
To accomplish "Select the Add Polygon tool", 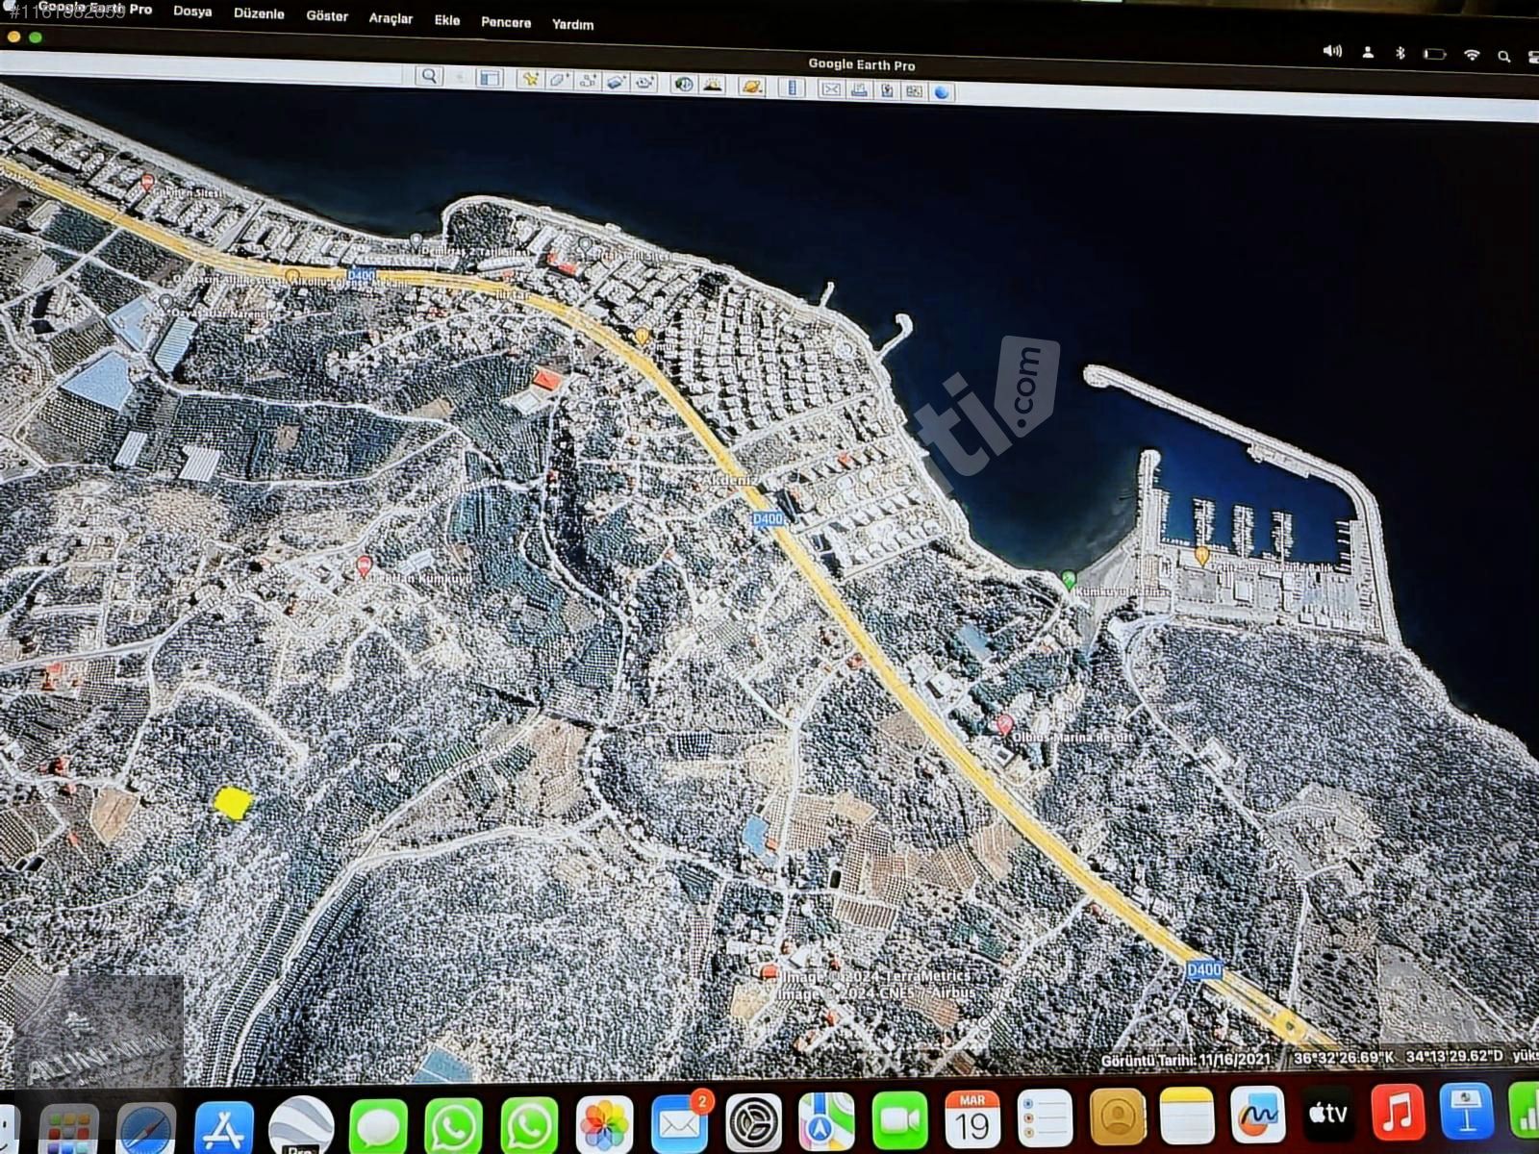I will (x=558, y=80).
